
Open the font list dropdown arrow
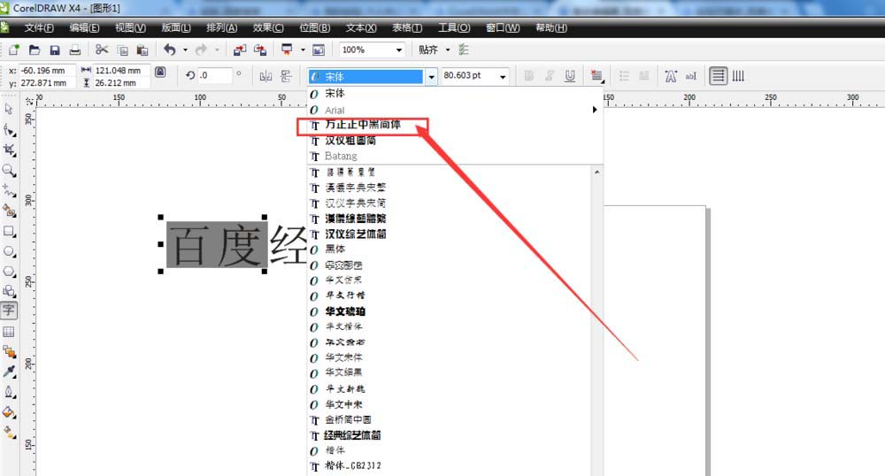tap(431, 77)
